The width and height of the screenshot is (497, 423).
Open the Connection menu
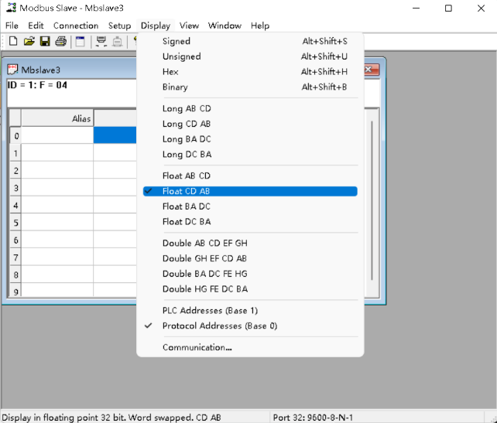pos(76,26)
